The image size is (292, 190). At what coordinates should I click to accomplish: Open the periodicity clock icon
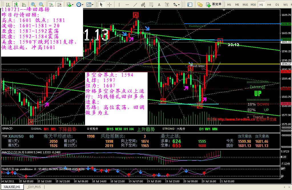coord(79,5)
